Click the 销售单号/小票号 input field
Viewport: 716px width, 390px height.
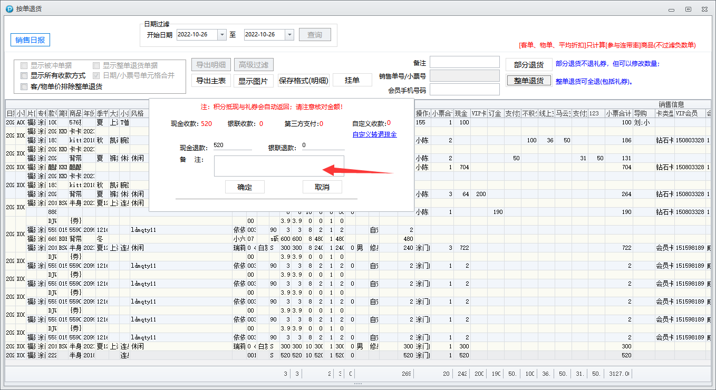pyautogui.click(x=465, y=76)
